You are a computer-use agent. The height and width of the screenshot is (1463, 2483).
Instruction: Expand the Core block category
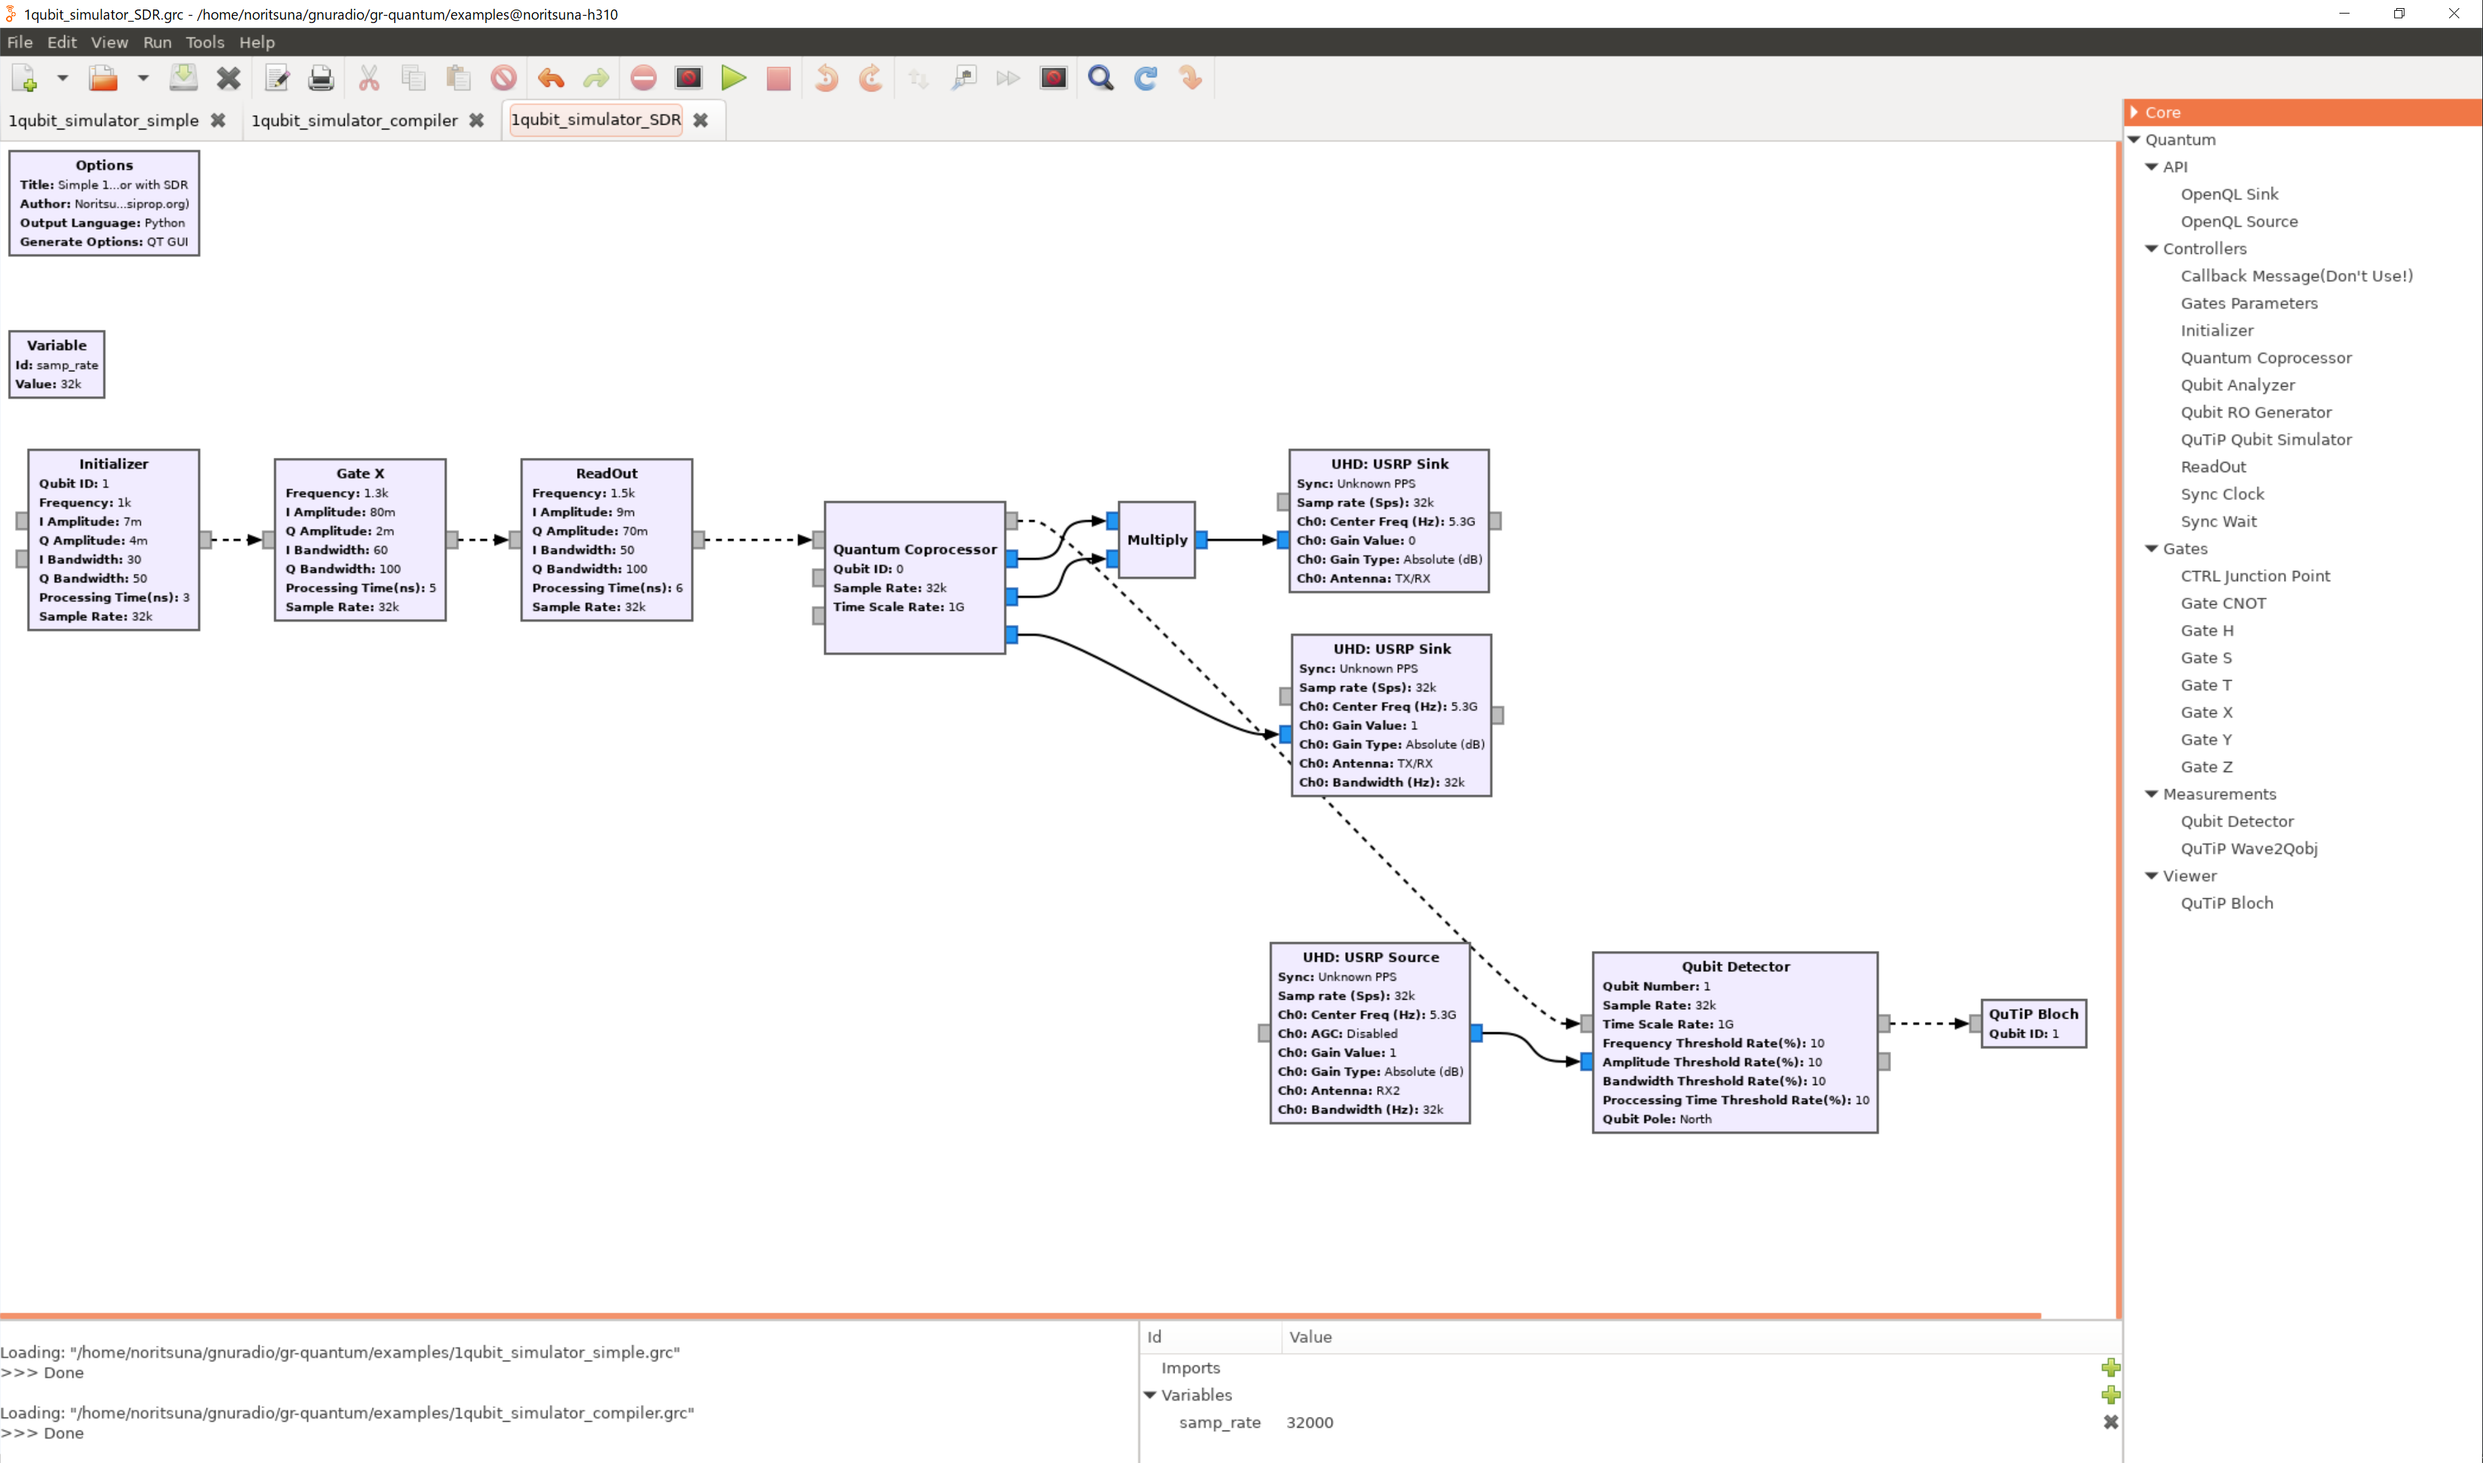click(x=2134, y=112)
